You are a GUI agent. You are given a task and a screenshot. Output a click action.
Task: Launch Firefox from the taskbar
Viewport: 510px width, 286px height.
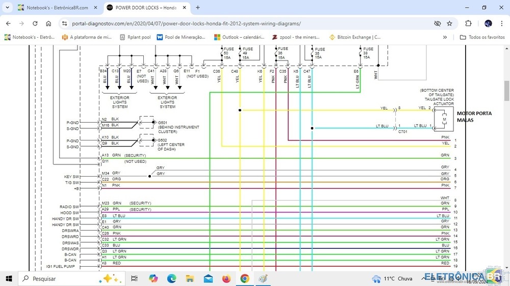point(226,278)
